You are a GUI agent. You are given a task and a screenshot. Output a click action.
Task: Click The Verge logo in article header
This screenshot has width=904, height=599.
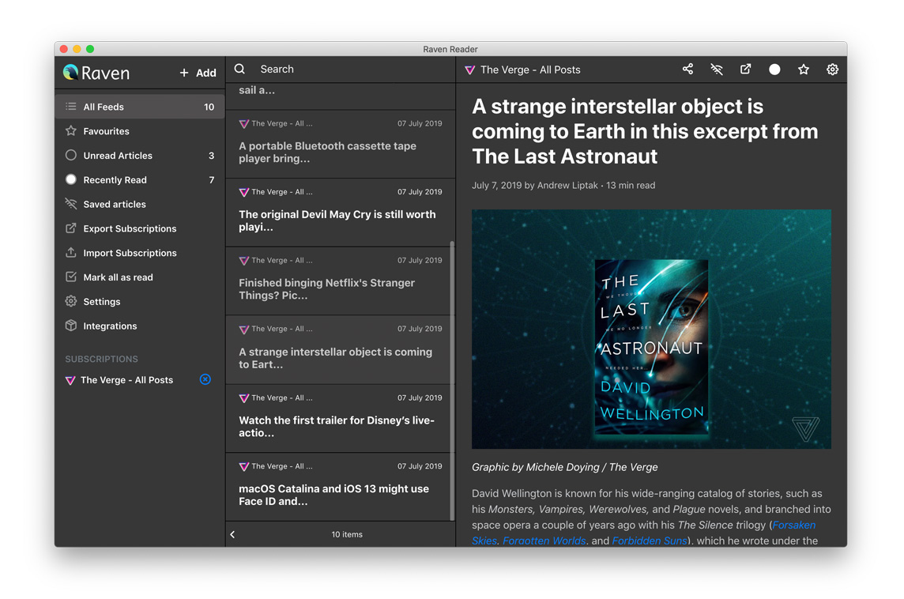[470, 70]
